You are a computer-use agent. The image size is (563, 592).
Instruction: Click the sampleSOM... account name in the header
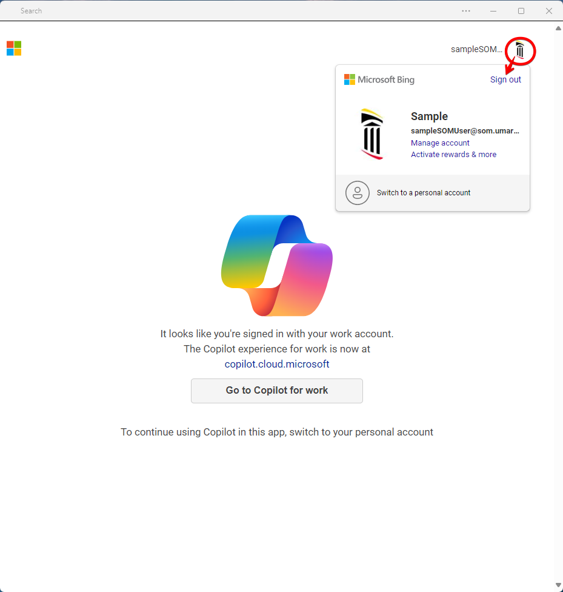click(476, 50)
